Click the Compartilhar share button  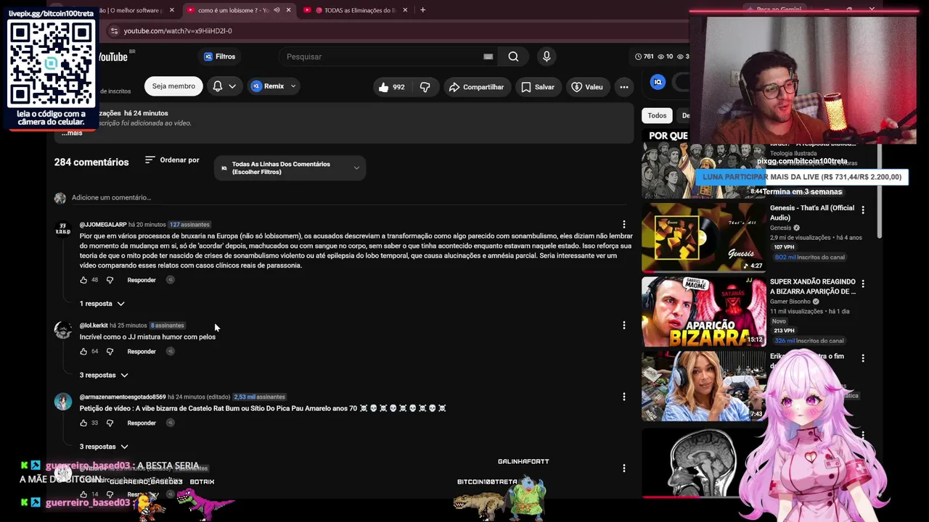pos(476,87)
